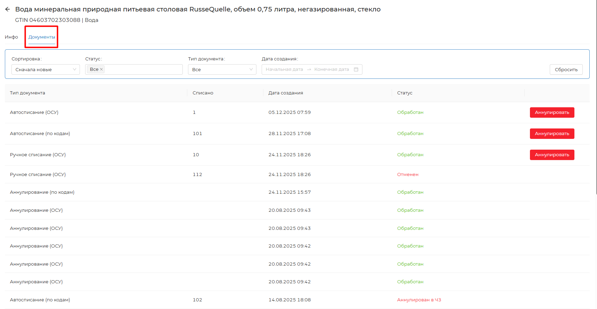This screenshot has height=309, width=597.
Task: Click the Дата создания column header
Action: tap(286, 93)
